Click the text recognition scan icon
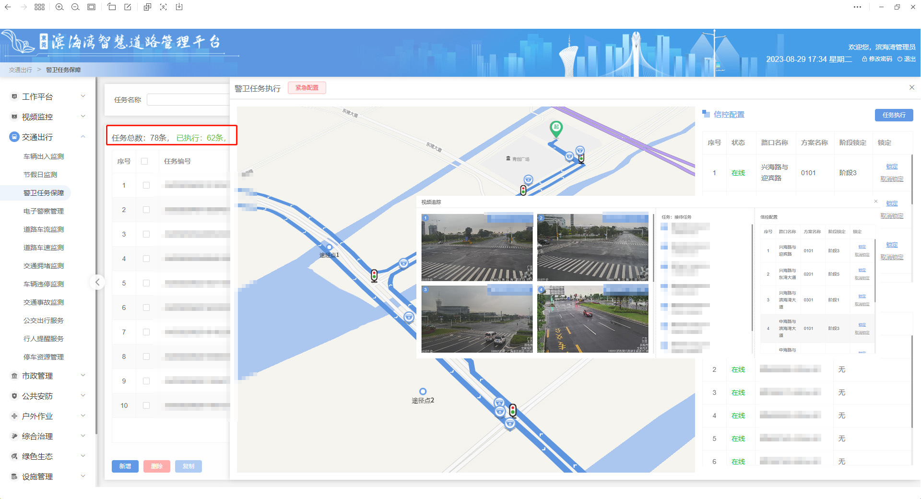Viewport: 921px width, 499px height. point(163,7)
